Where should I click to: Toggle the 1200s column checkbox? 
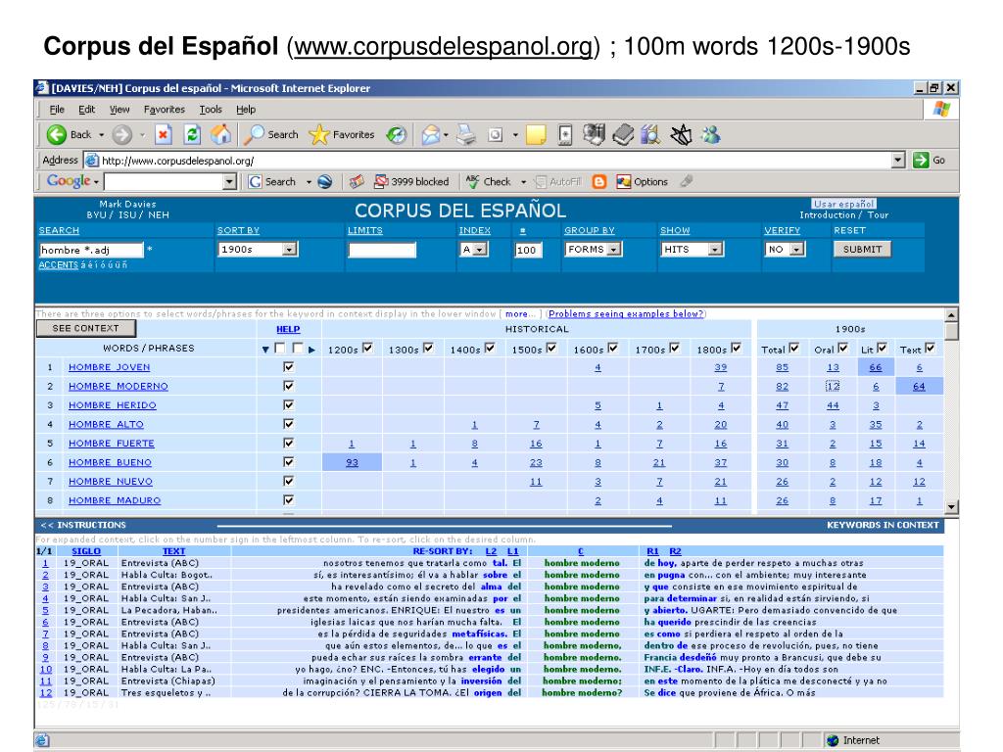click(x=367, y=348)
